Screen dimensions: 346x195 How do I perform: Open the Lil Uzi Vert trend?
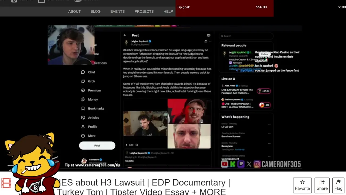[227, 126]
